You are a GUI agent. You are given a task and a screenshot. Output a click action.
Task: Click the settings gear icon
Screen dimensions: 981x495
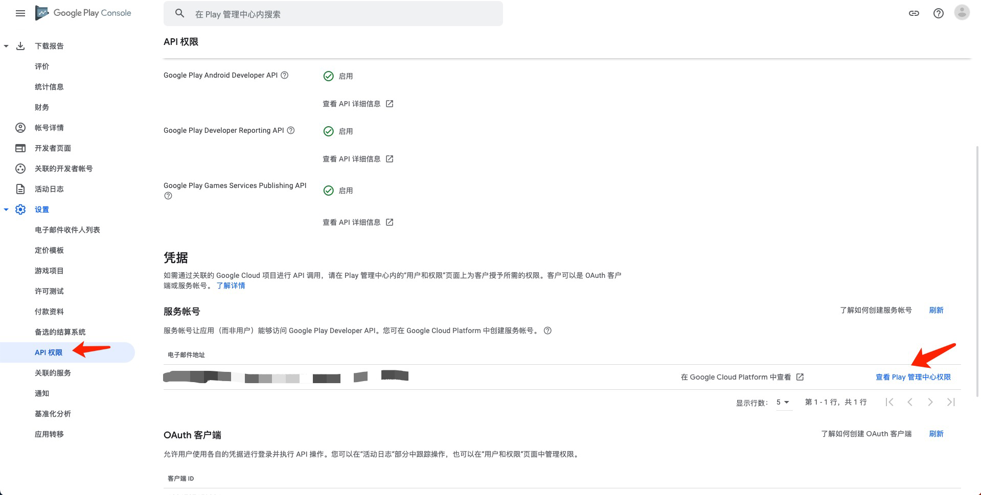coord(20,209)
